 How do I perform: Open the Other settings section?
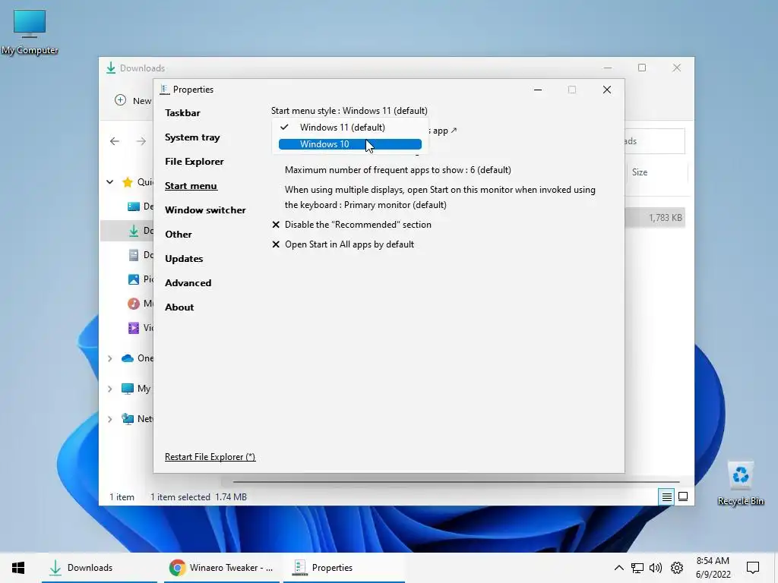(x=179, y=235)
